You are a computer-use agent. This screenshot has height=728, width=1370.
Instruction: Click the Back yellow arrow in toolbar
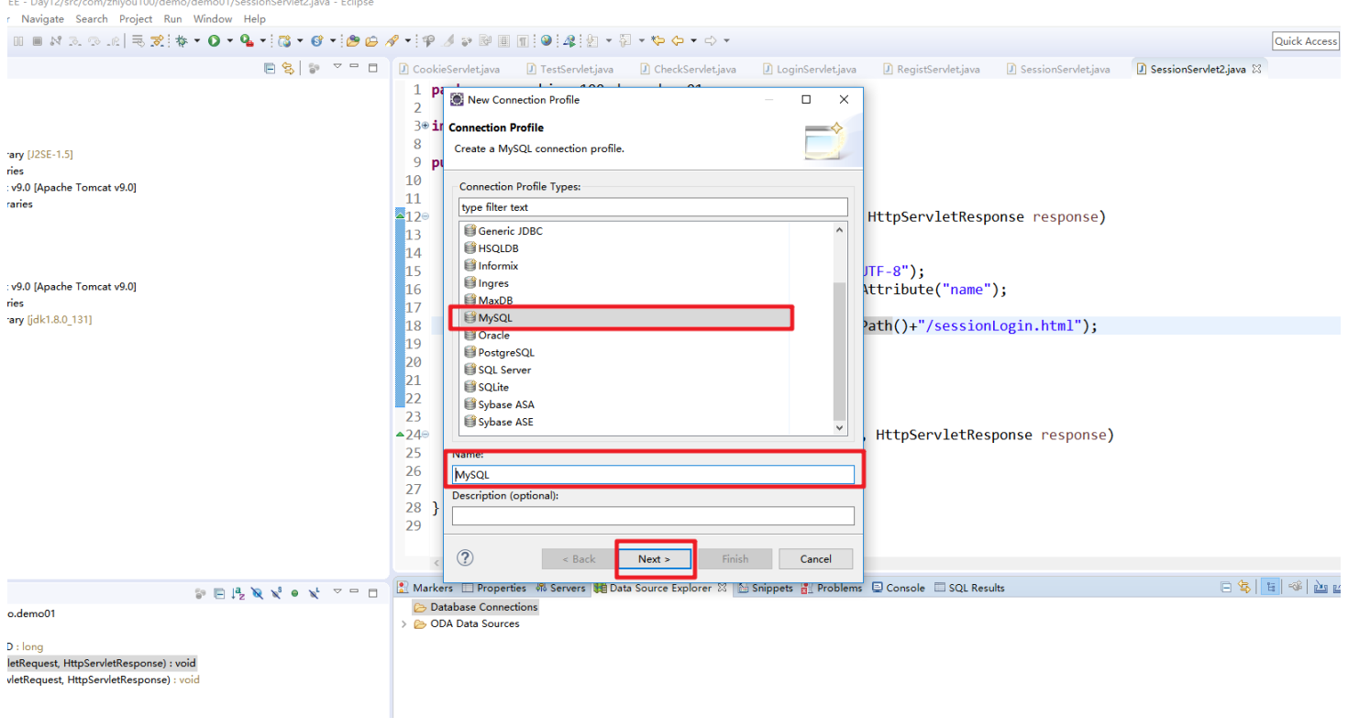point(678,40)
